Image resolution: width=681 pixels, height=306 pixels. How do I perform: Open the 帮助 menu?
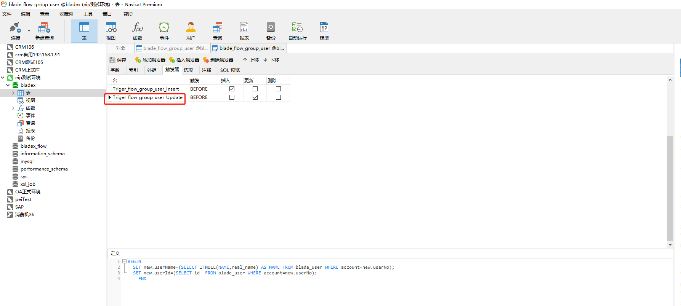[128, 14]
